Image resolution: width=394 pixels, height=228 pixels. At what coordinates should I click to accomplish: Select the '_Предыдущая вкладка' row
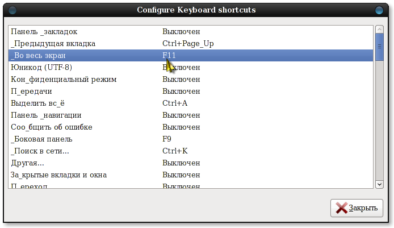pos(191,44)
